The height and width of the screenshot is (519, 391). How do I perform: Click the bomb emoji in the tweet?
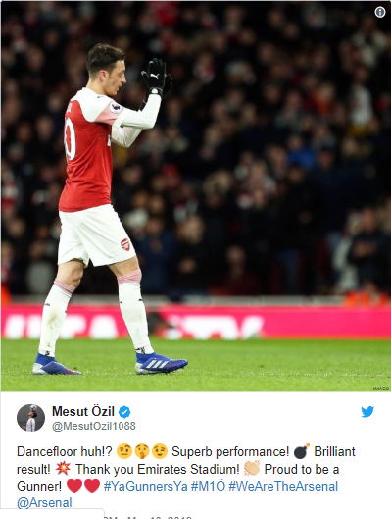(x=302, y=451)
